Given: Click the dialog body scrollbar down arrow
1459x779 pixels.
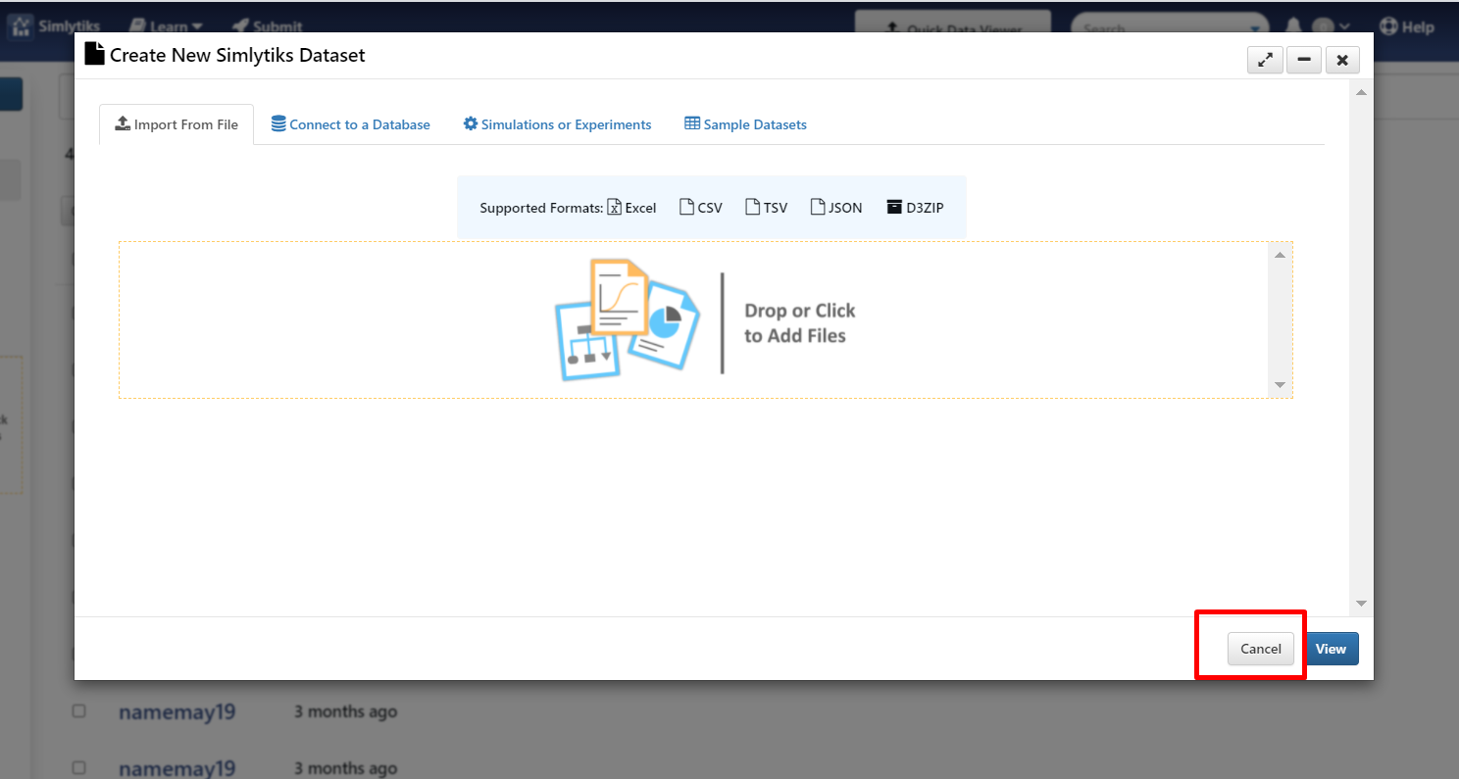Looking at the screenshot, I should [1360, 604].
